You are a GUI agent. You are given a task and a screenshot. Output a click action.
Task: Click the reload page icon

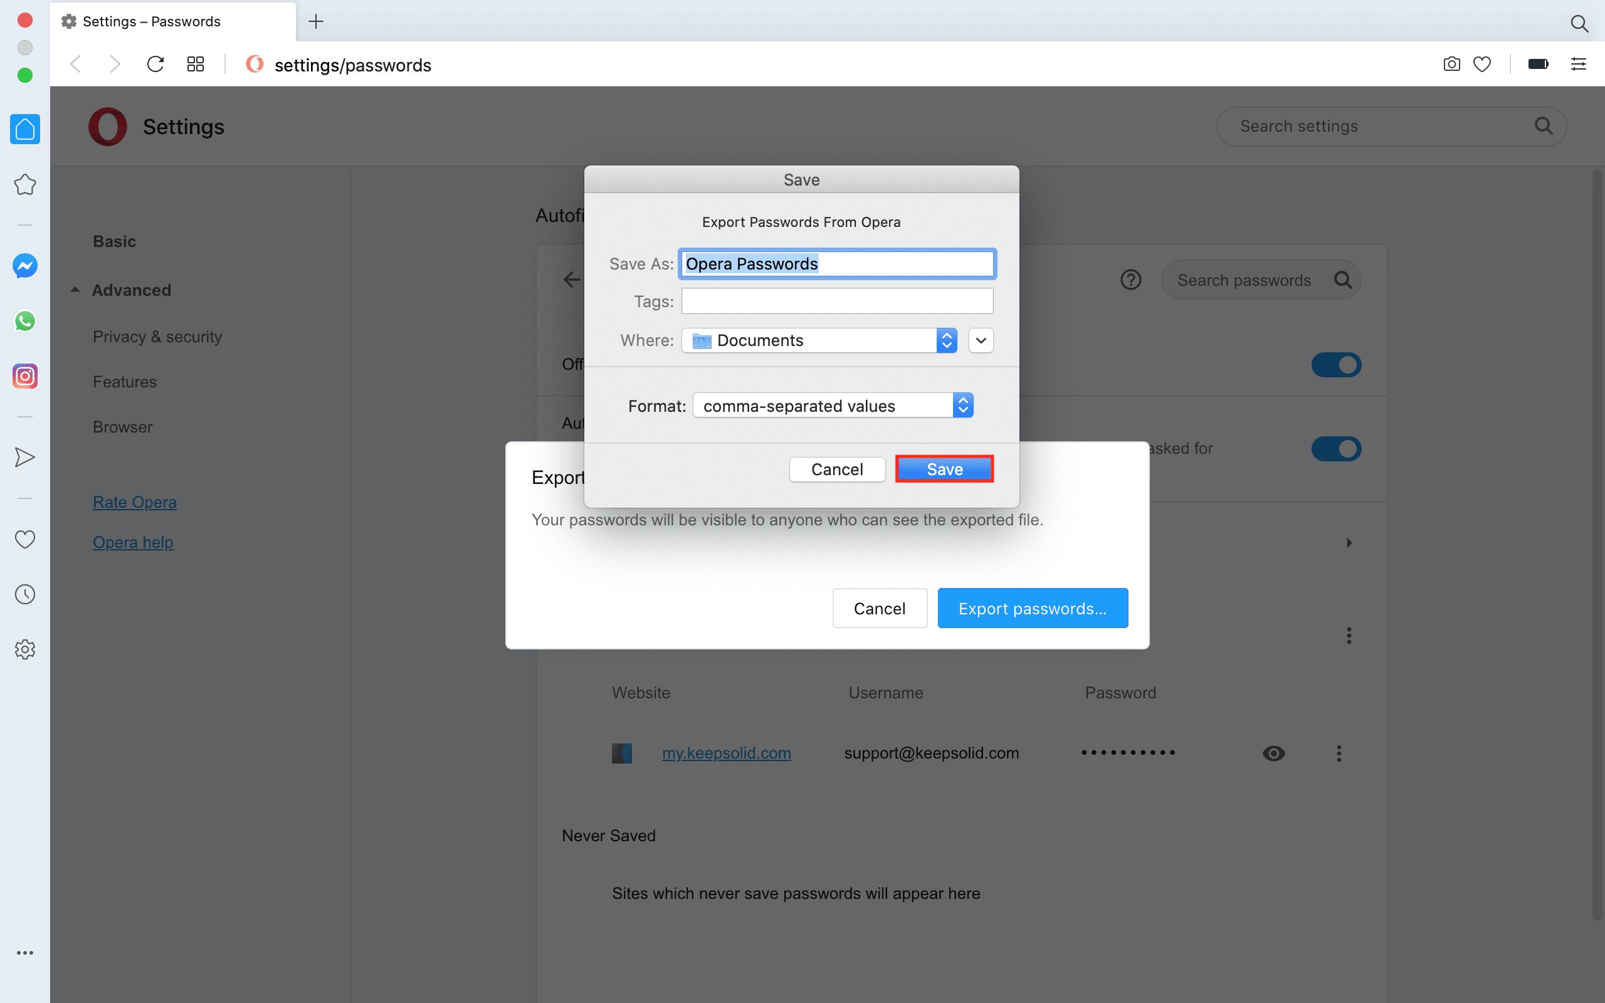pos(155,65)
